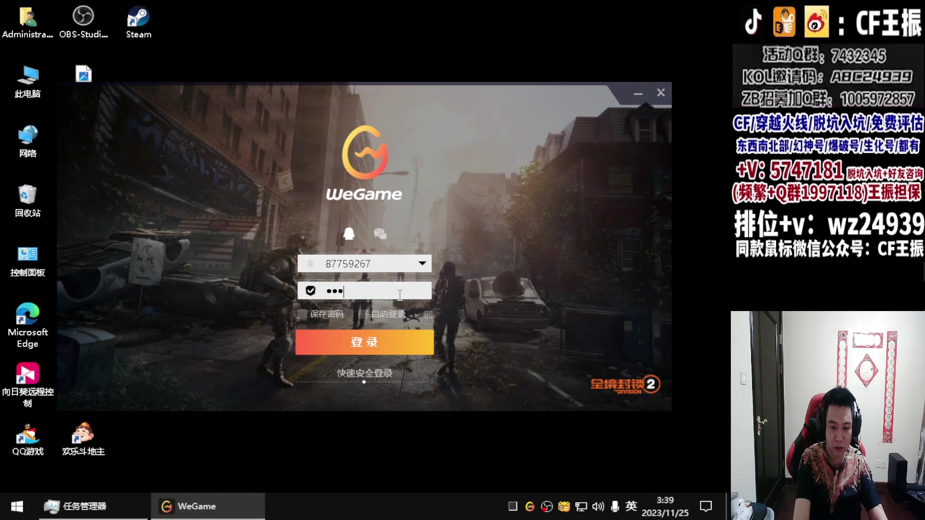This screenshot has width=925, height=520.
Task: Click the password shield icon
Action: click(x=311, y=290)
